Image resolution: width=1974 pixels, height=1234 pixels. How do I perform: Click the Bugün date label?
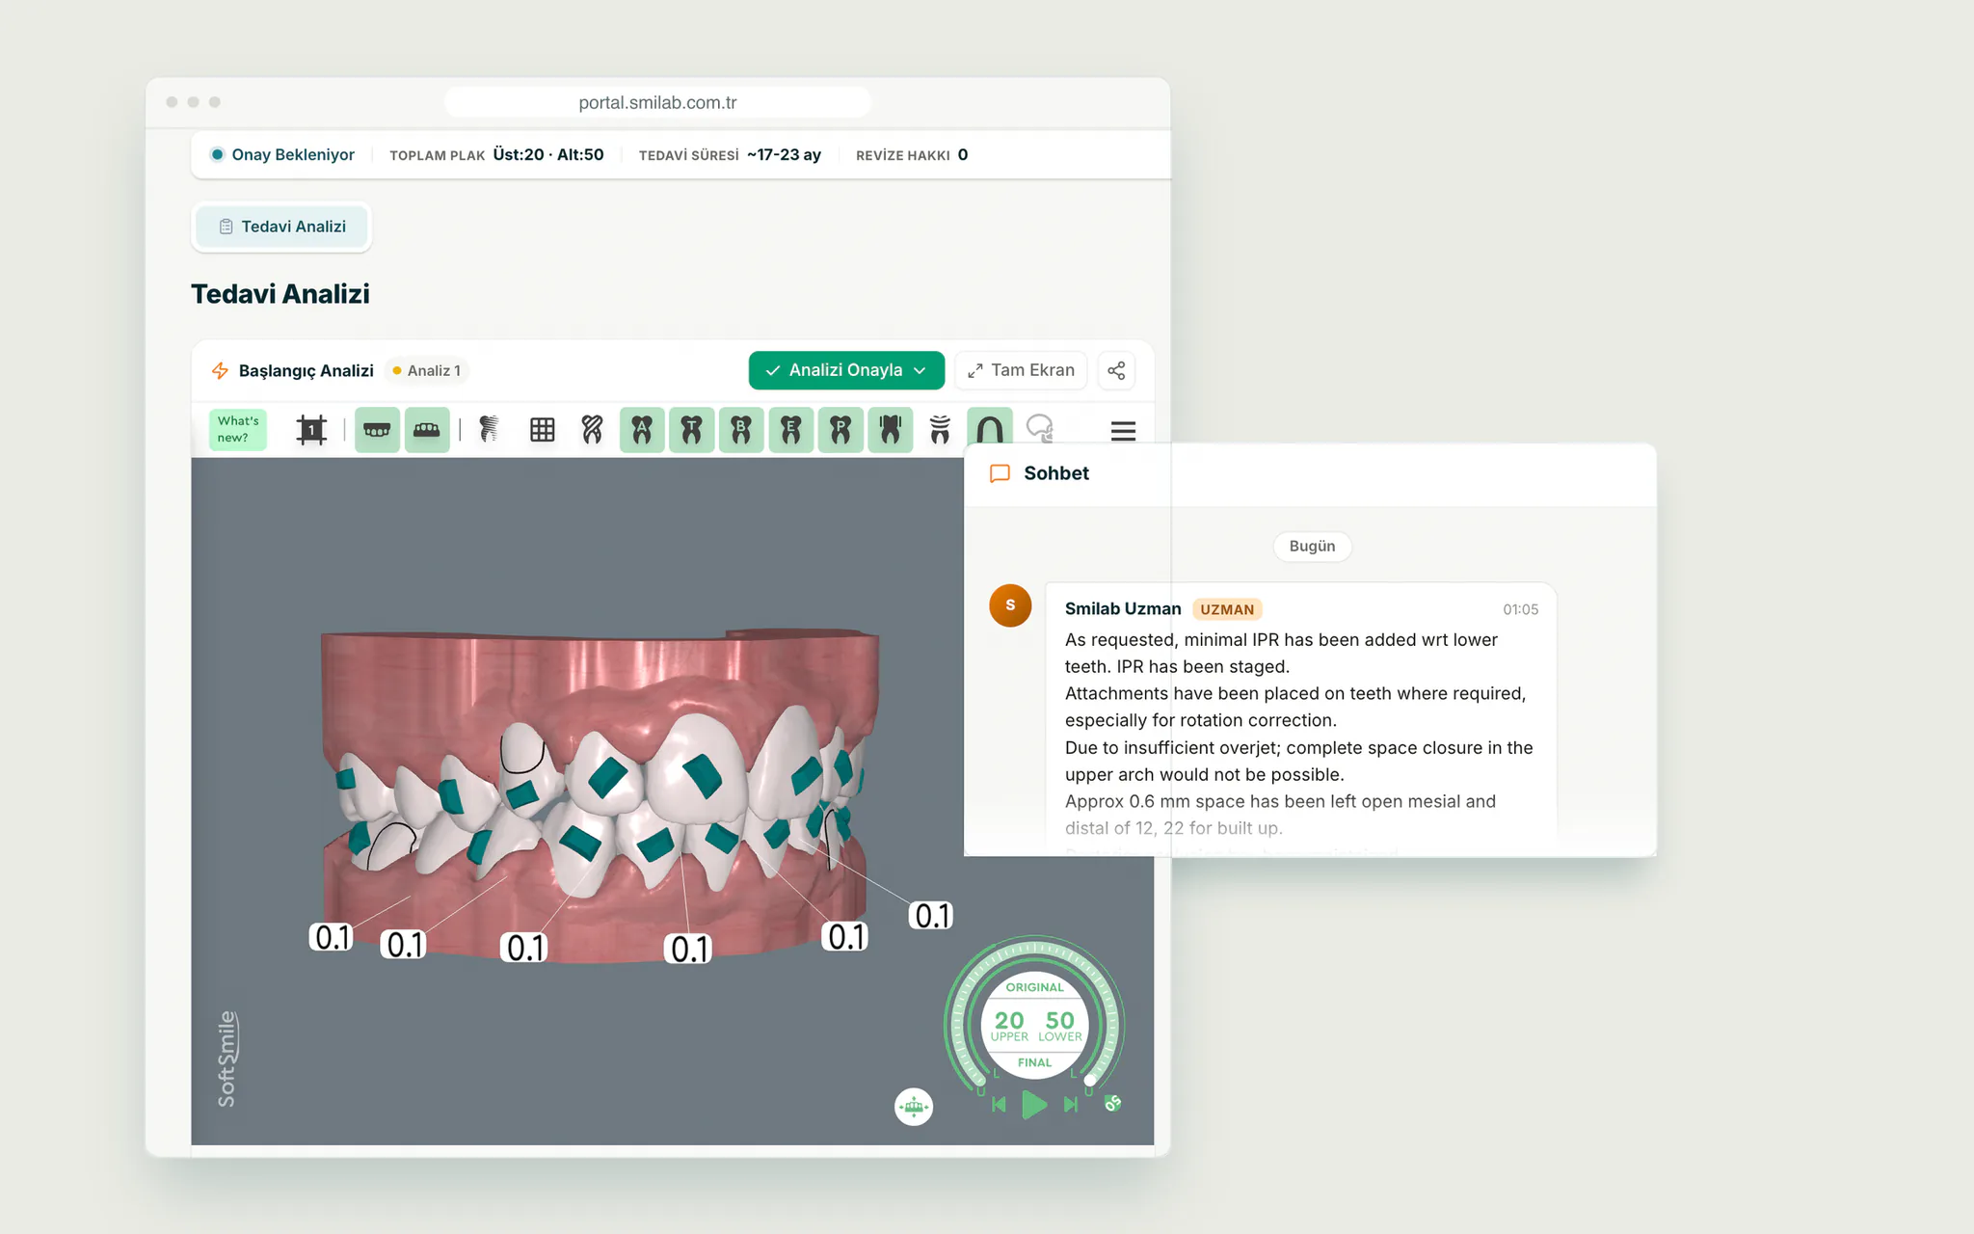(1312, 547)
